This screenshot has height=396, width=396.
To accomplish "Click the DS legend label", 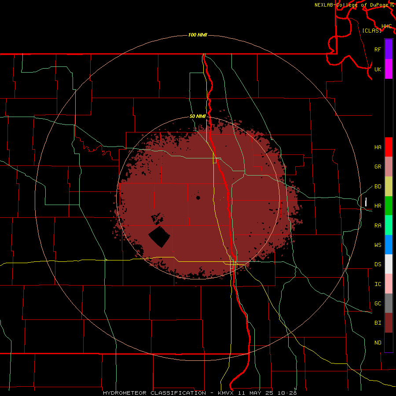I will pyautogui.click(x=378, y=264).
